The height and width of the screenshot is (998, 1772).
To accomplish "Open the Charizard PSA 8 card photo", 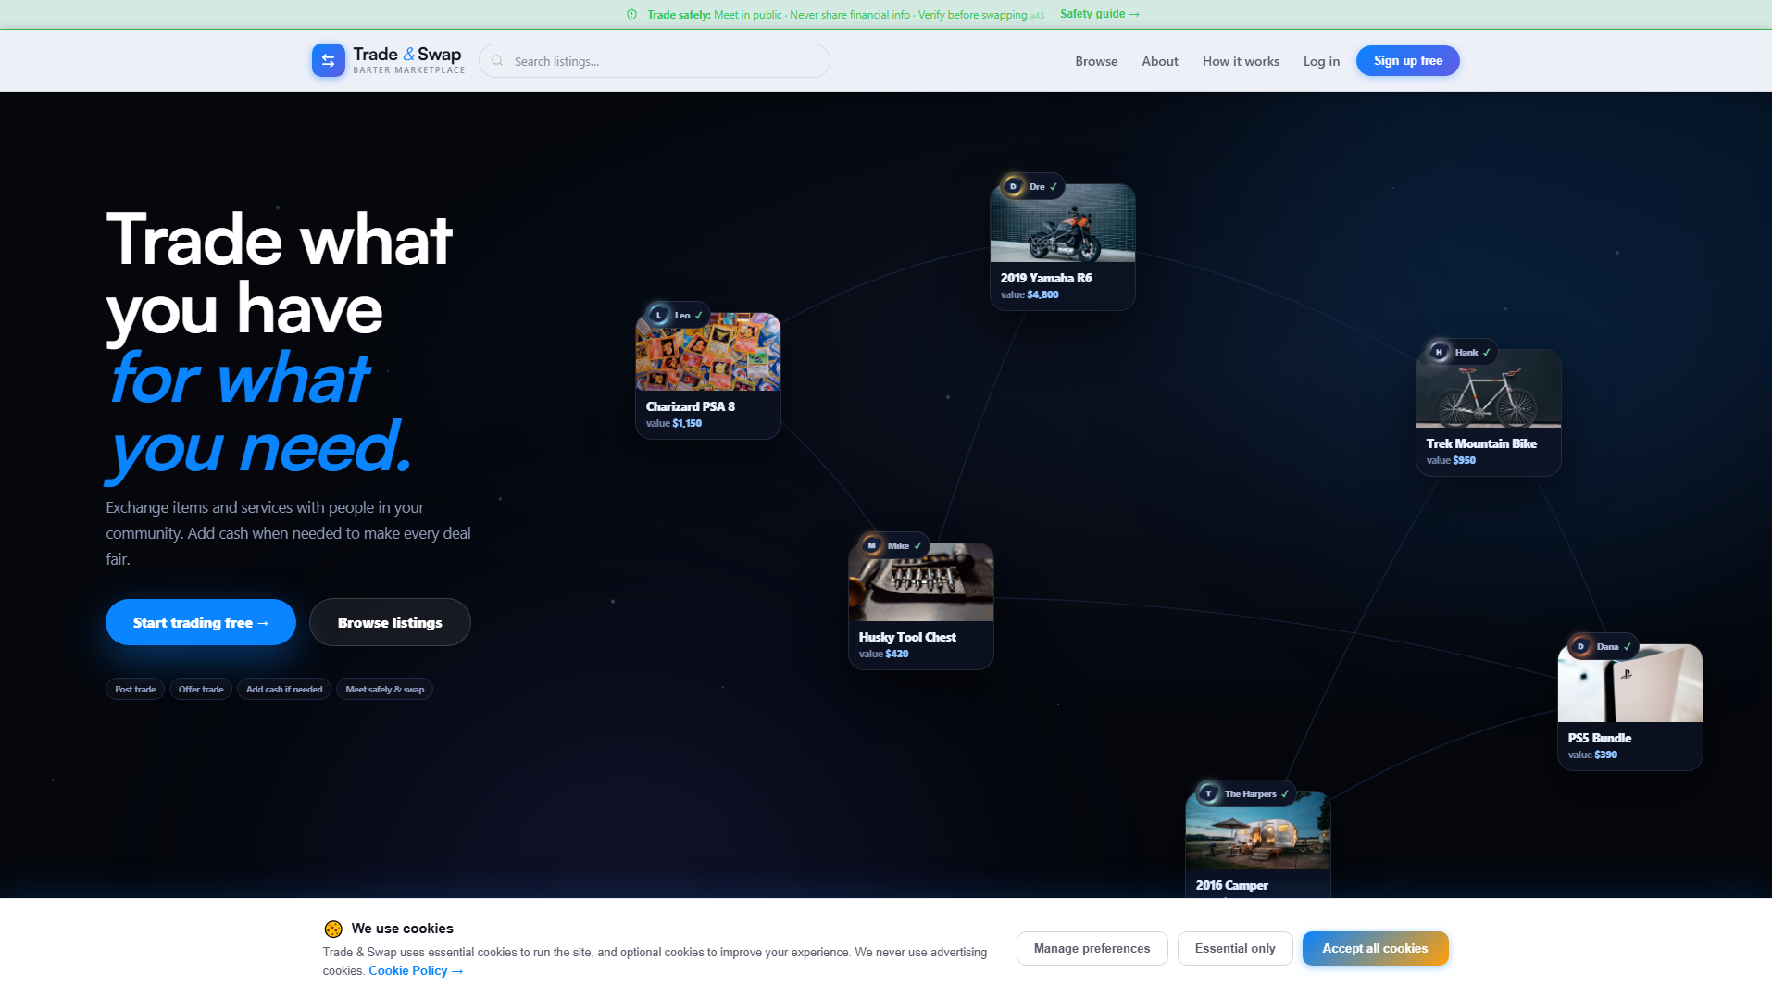I will pos(708,352).
